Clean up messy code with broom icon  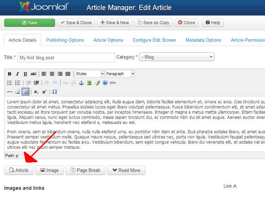[x=97, y=83]
